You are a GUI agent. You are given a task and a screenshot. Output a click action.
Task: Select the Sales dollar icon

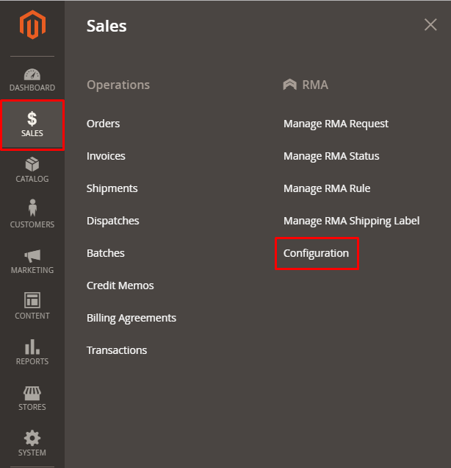coord(32,119)
